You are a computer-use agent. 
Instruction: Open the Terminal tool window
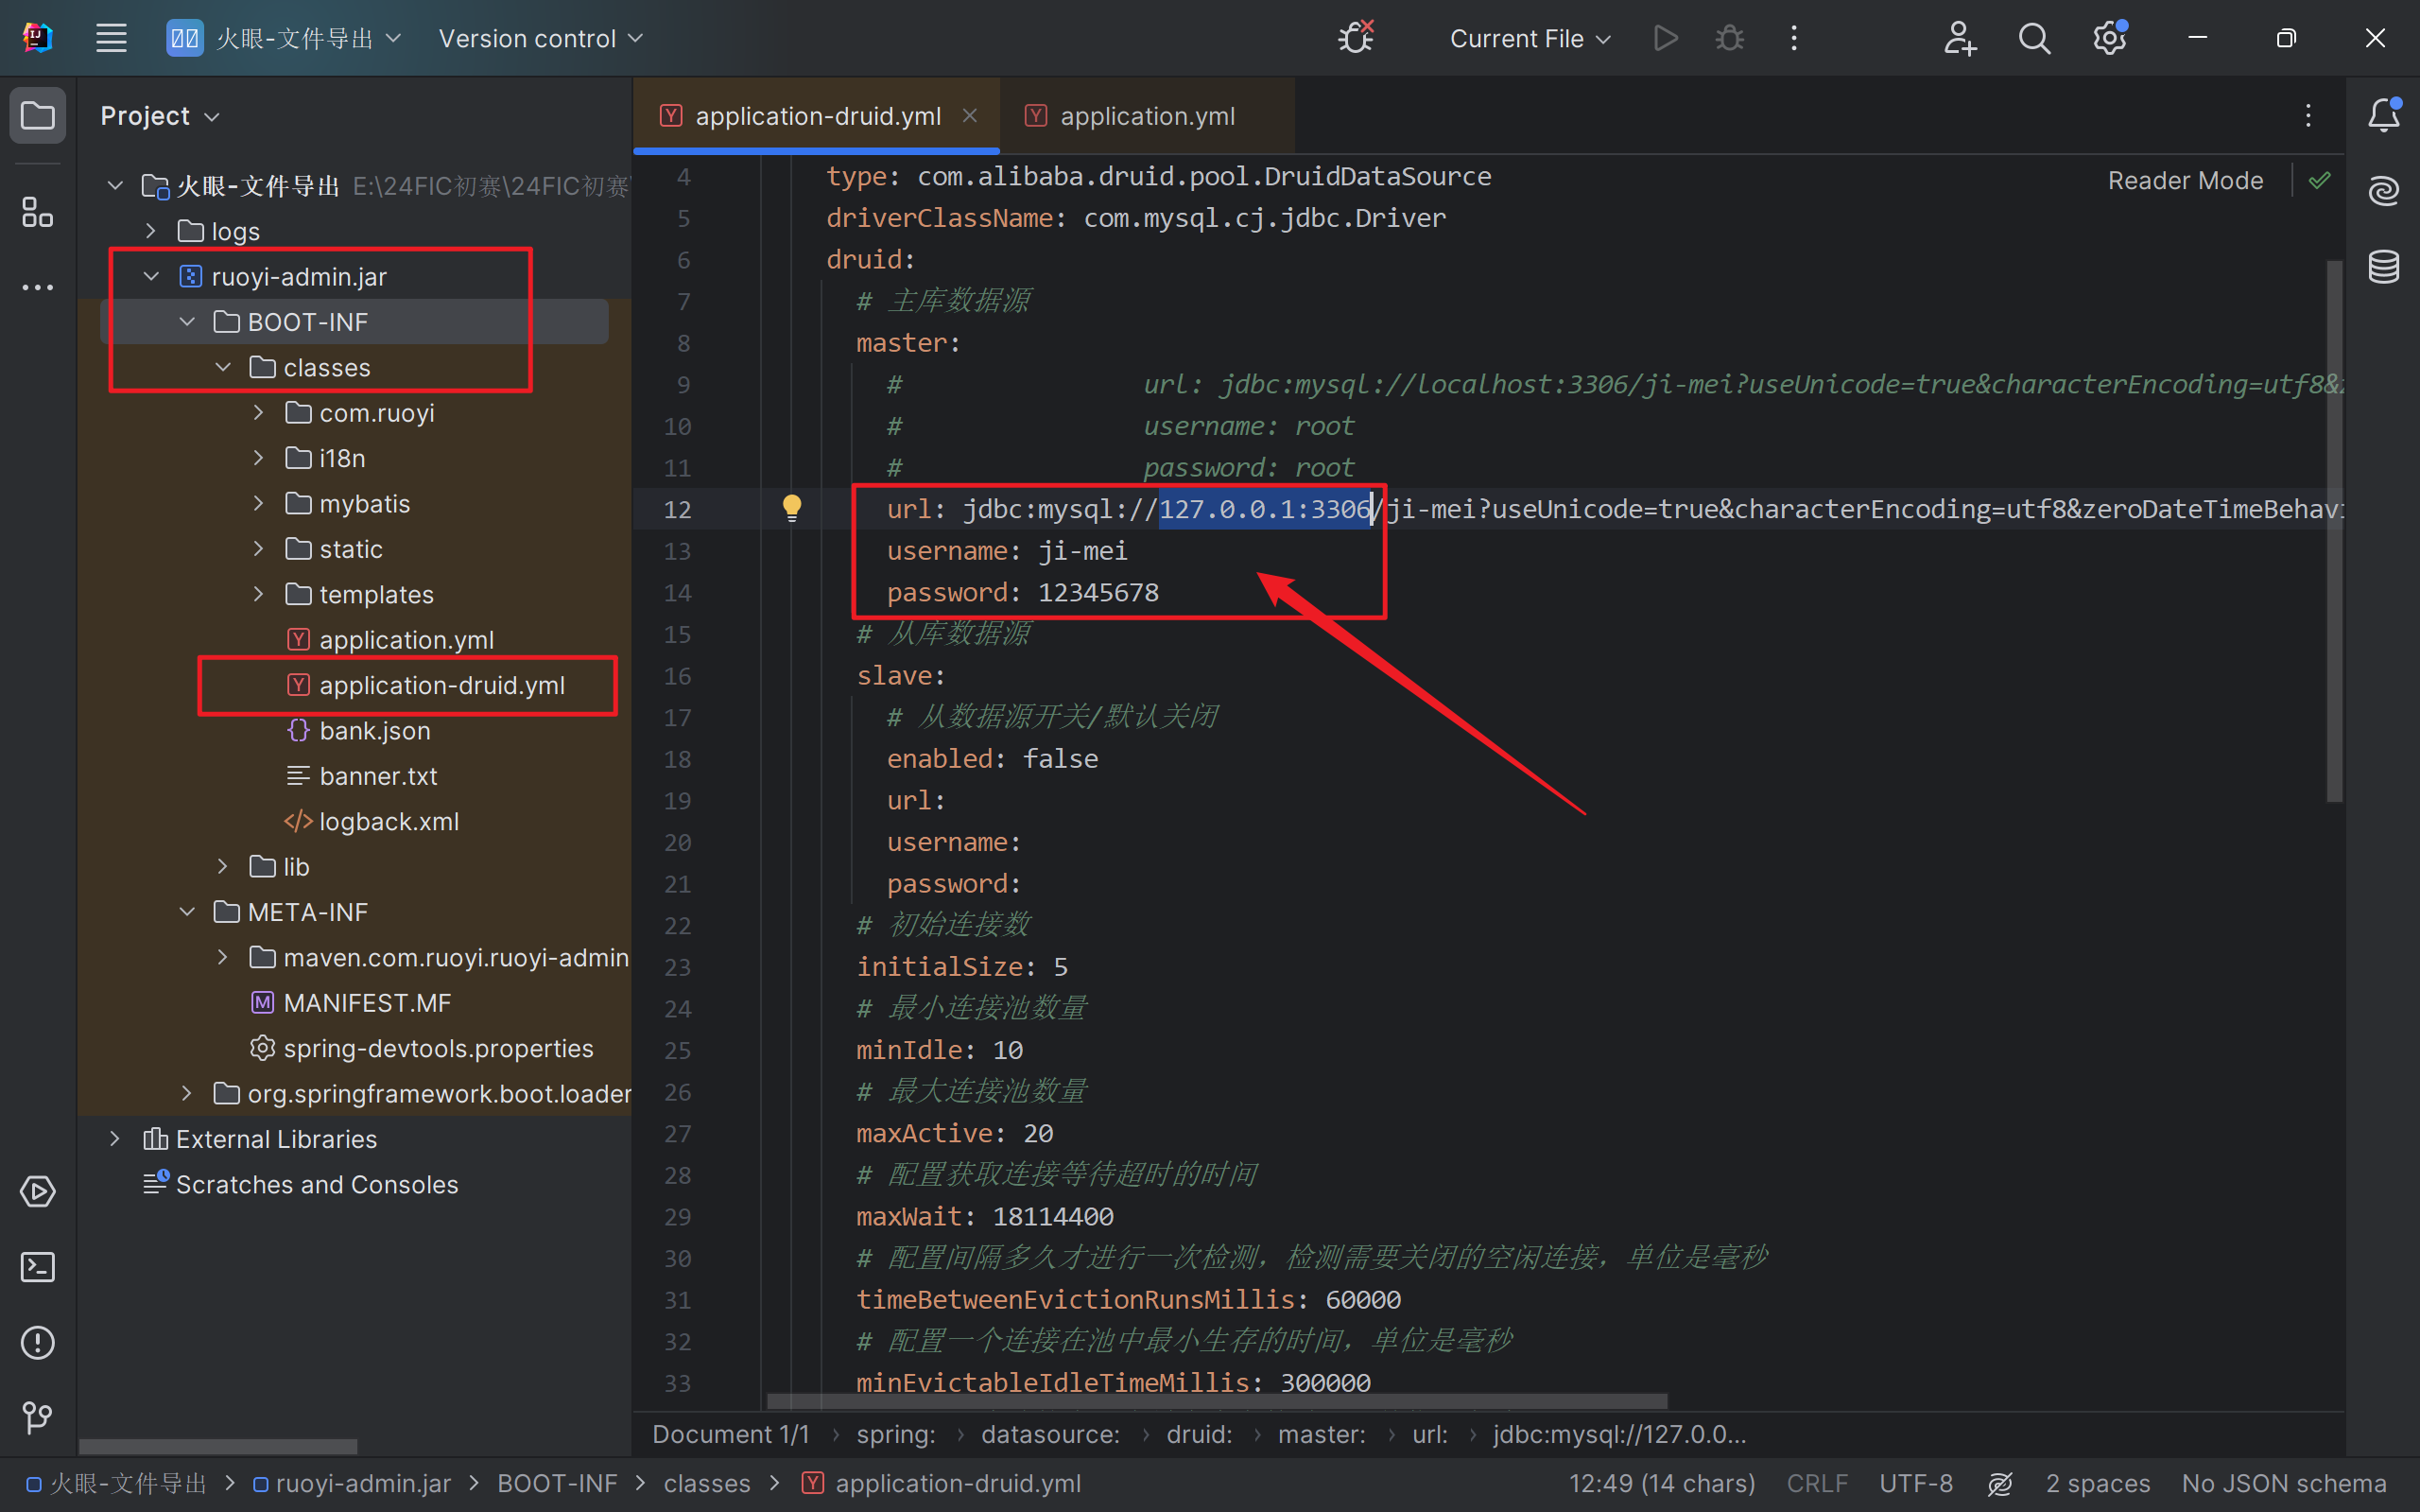[37, 1267]
